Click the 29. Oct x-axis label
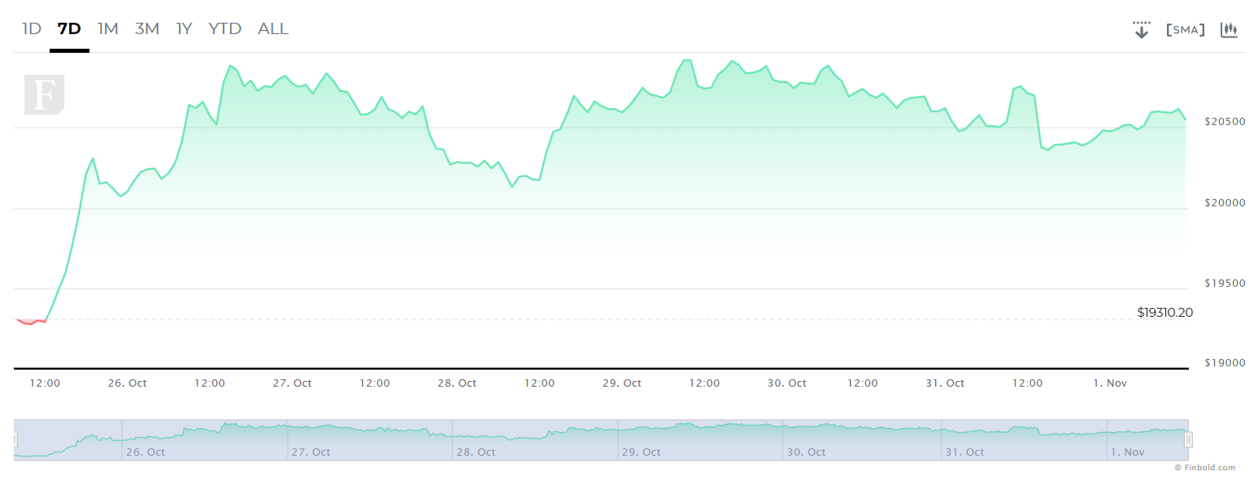Screen dimensions: 1258x489 (x=621, y=383)
